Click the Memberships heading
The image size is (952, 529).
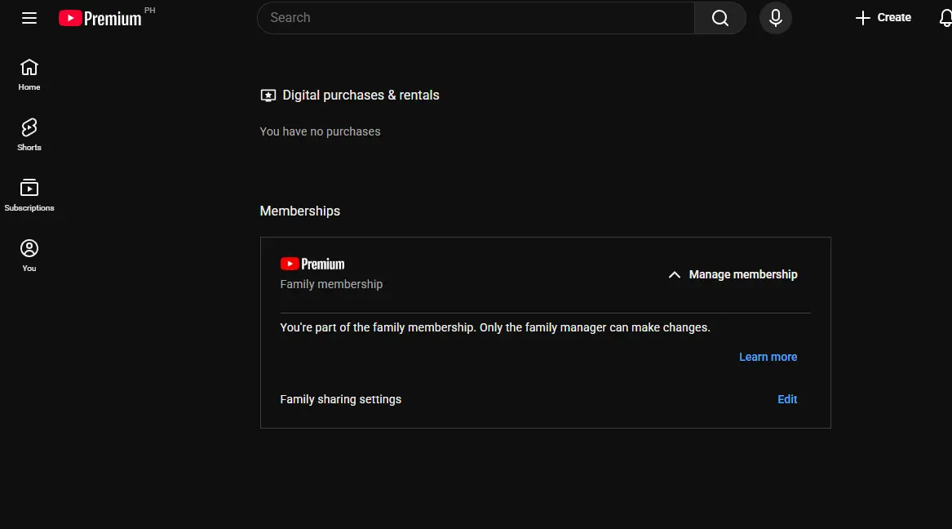(x=300, y=211)
